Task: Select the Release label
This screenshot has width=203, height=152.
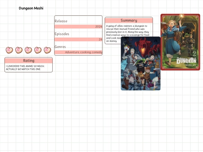Action: point(61,21)
